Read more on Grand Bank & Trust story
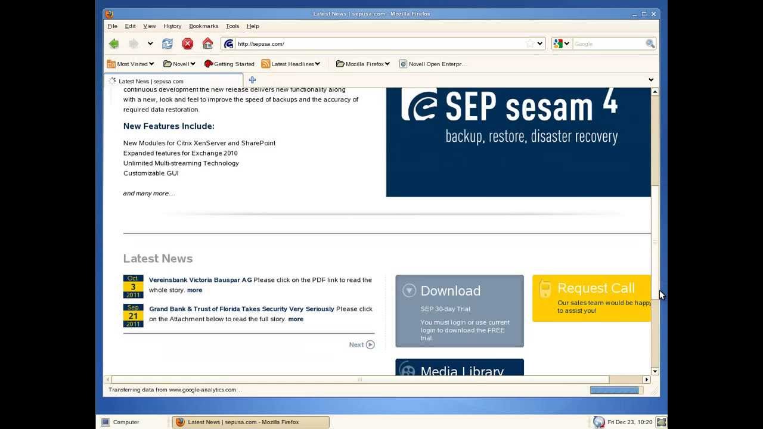Screen dimensions: 763x429 pos(296,319)
